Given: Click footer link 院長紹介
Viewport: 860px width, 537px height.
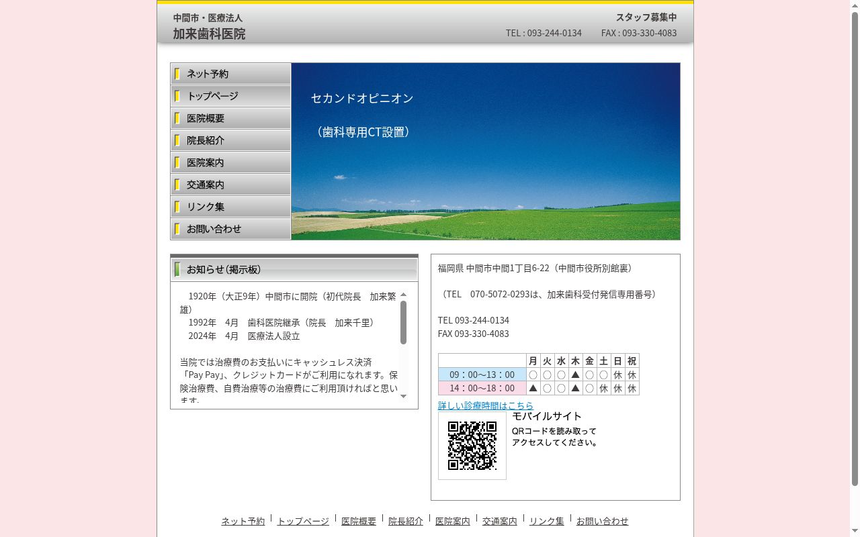Looking at the screenshot, I should [x=406, y=521].
